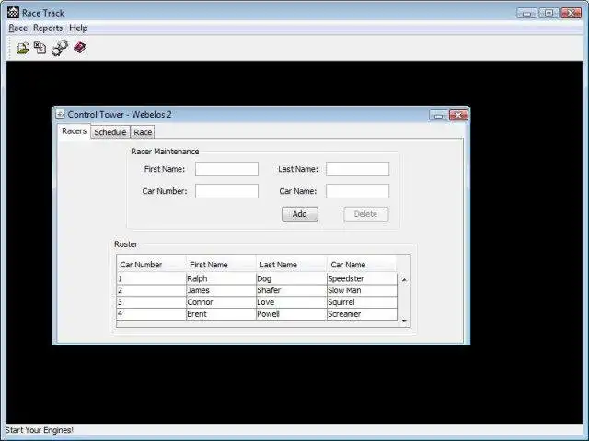Switch to the Race tab in Control Tower
Screen dimensions: 589x441
143,132
